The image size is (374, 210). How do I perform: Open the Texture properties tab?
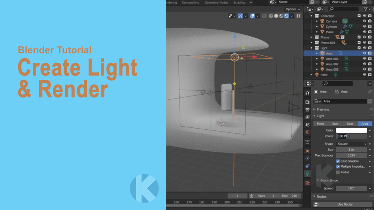[307, 183]
